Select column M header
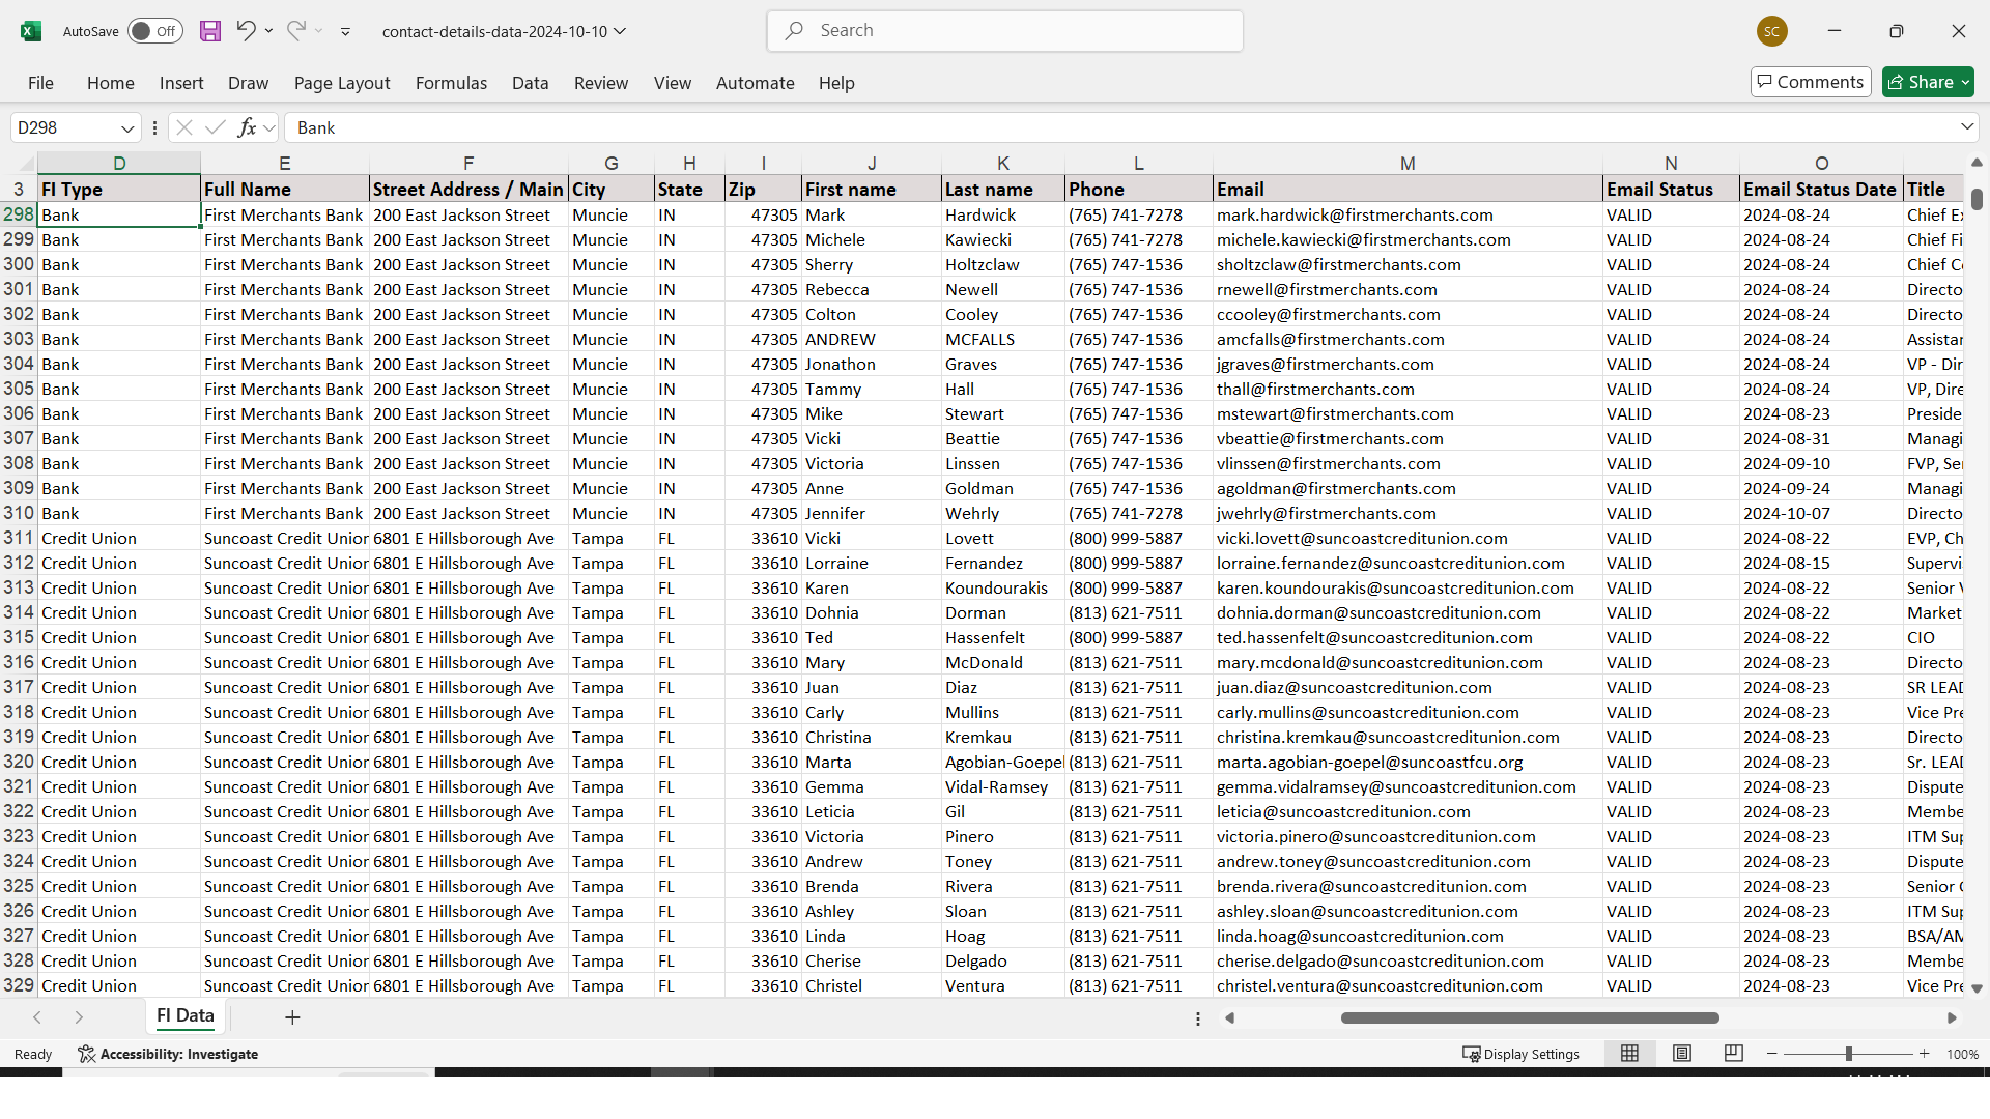 tap(1408, 163)
